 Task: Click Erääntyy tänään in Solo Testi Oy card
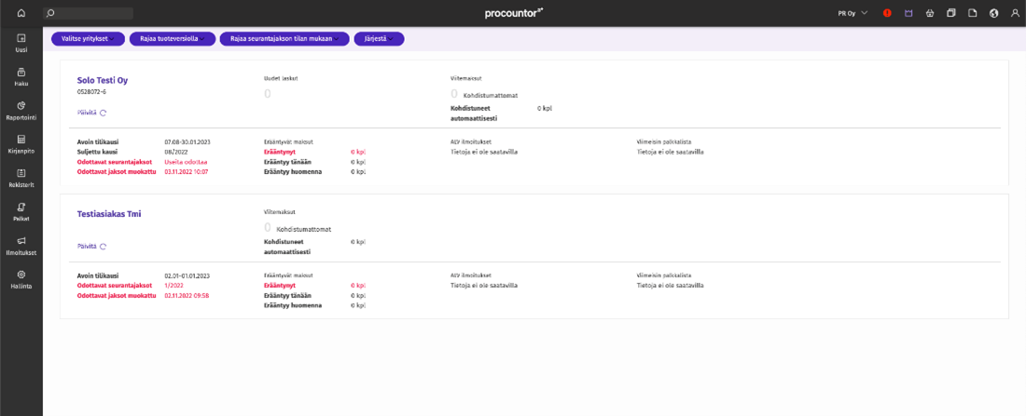pos(288,161)
